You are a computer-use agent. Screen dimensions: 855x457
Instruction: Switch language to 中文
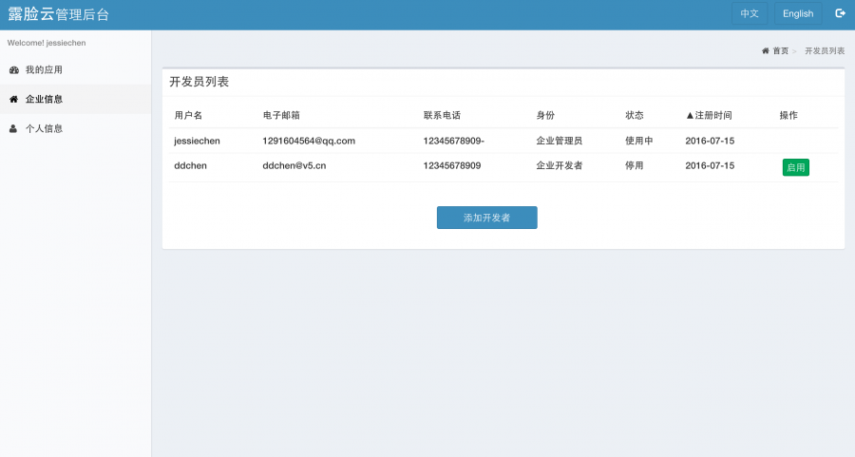click(750, 13)
